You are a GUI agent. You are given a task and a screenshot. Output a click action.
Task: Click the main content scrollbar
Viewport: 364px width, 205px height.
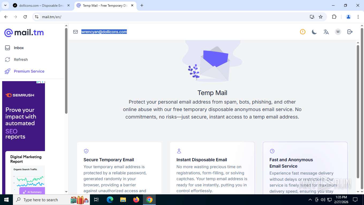pyautogui.click(x=358, y=112)
